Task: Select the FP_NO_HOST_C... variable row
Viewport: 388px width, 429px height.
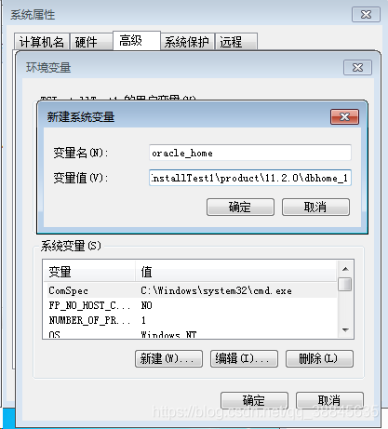Action: click(x=192, y=305)
